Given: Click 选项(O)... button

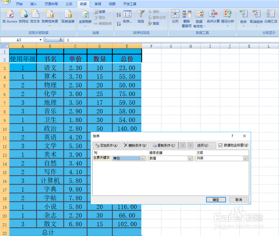Looking at the screenshot, I should click(x=205, y=145).
